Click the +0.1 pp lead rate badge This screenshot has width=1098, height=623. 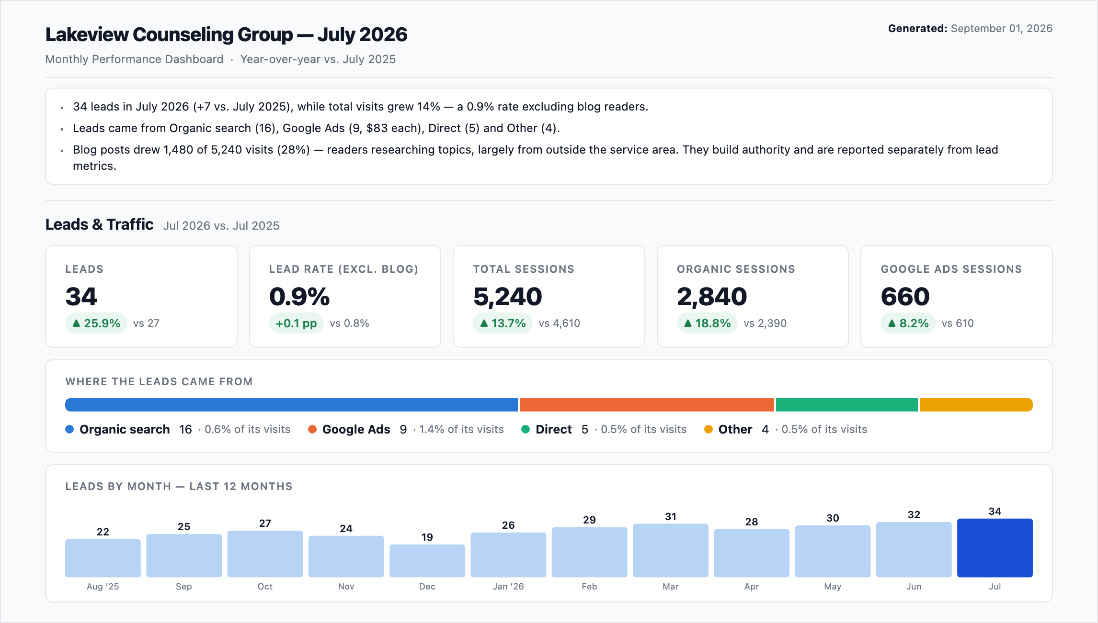(296, 323)
